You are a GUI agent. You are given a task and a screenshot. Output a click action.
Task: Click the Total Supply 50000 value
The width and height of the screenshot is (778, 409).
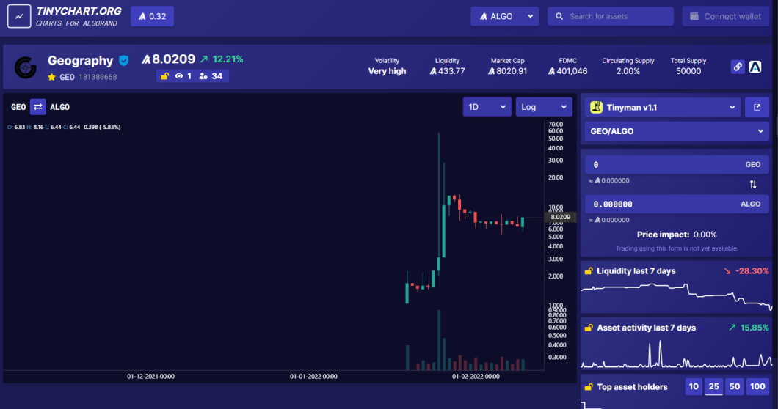[688, 71]
